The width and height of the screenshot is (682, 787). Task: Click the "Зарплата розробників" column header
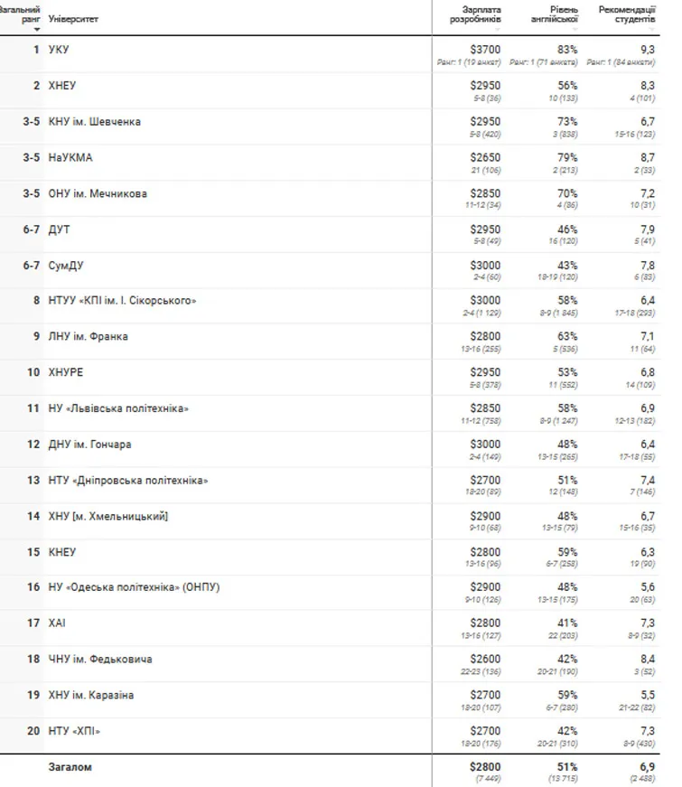[480, 14]
